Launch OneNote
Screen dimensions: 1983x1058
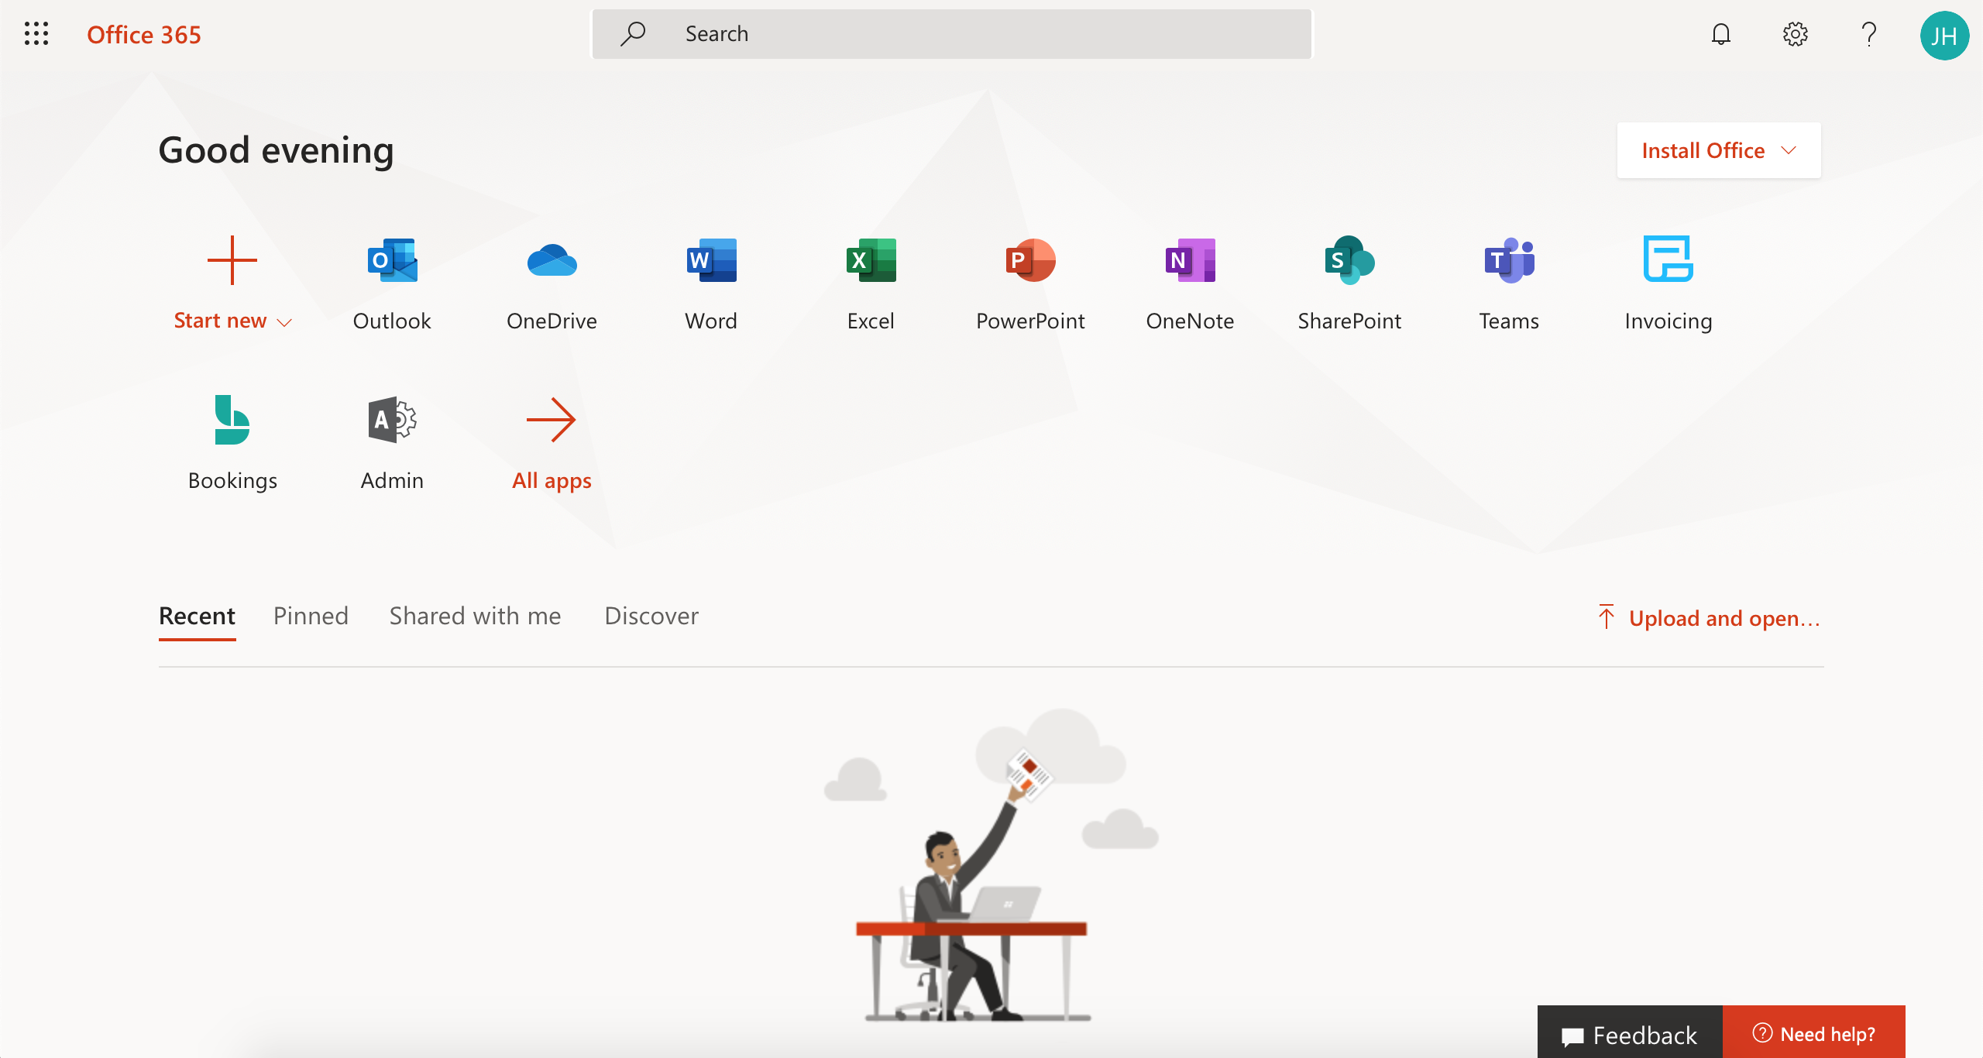pyautogui.click(x=1190, y=283)
